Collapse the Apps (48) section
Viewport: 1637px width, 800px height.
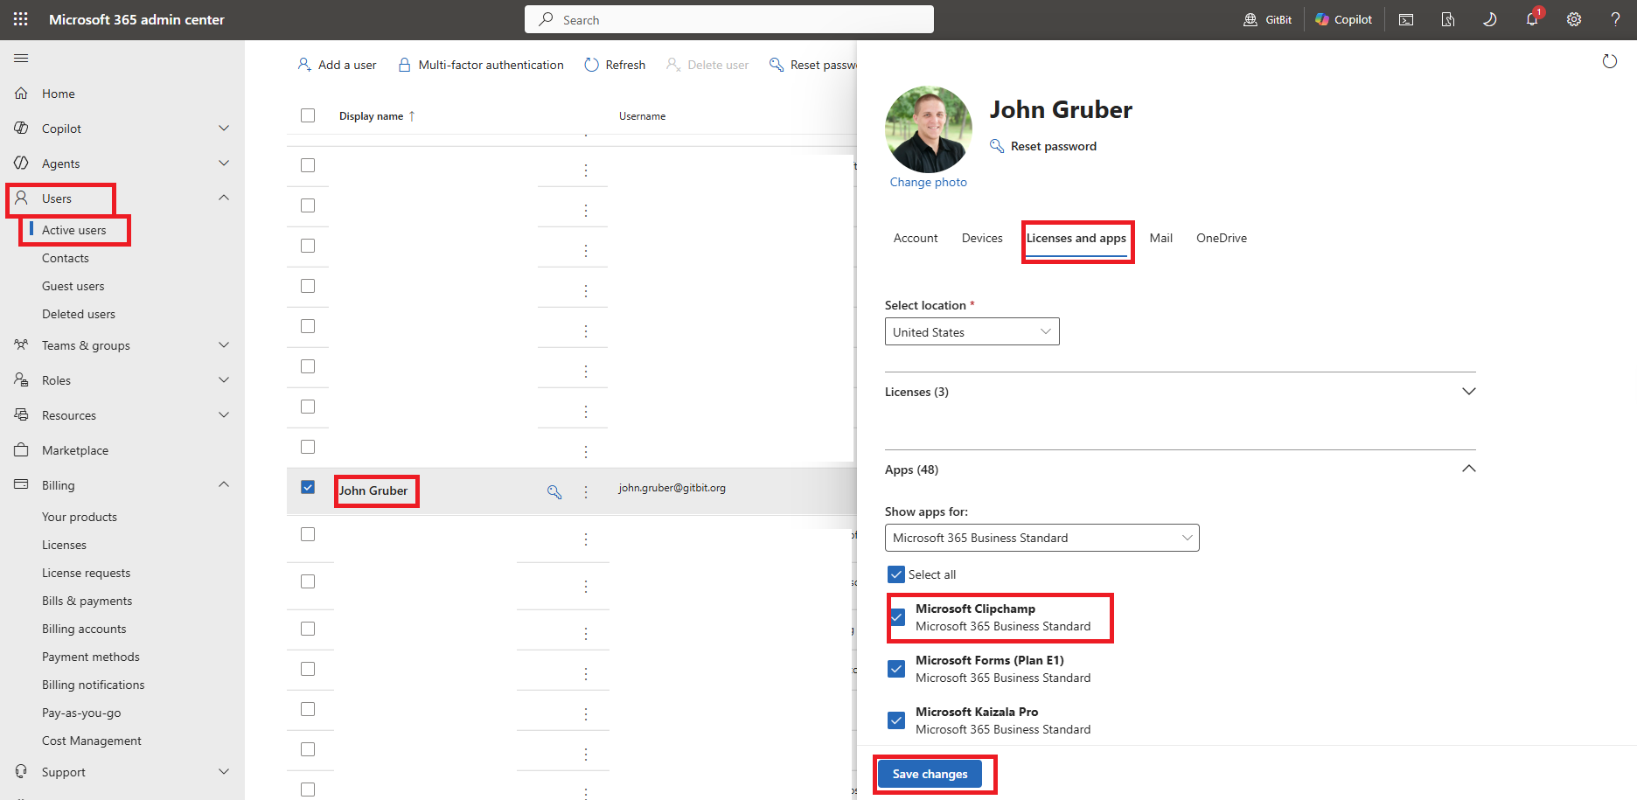point(1469,469)
